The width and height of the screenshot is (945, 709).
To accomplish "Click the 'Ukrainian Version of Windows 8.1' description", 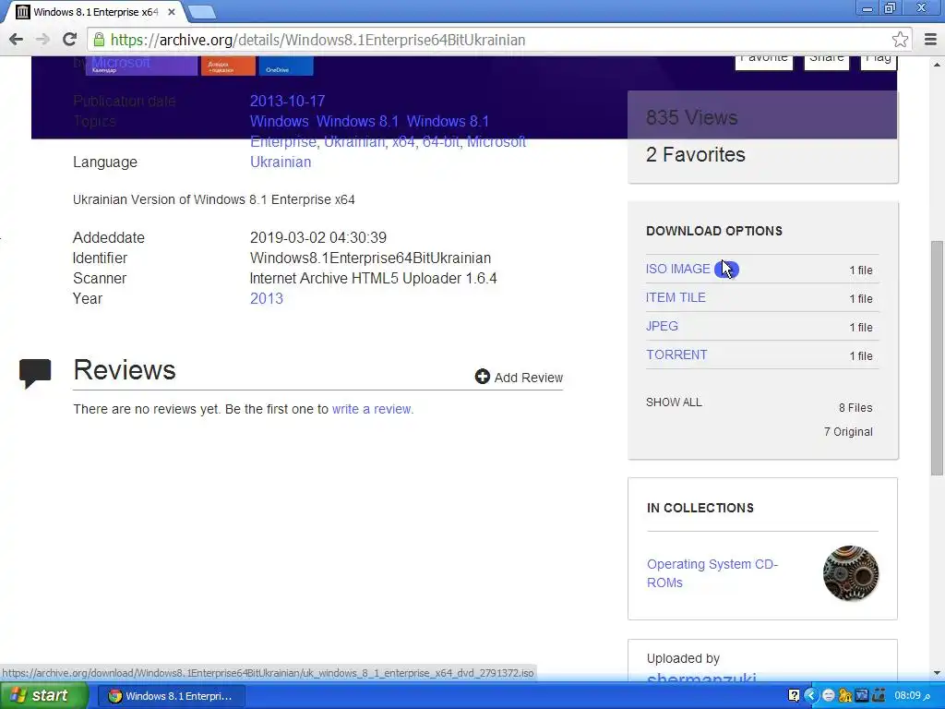I will (x=214, y=199).
